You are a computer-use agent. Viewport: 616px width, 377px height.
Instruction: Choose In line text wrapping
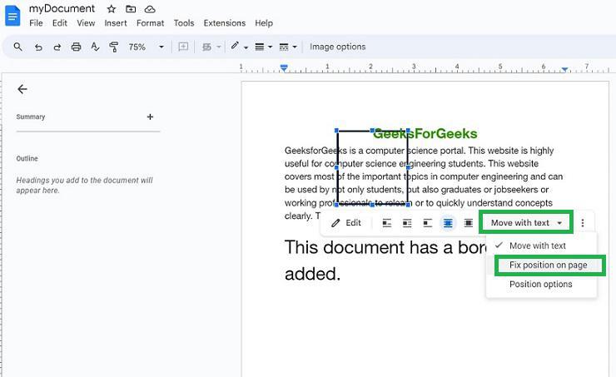pos(387,223)
